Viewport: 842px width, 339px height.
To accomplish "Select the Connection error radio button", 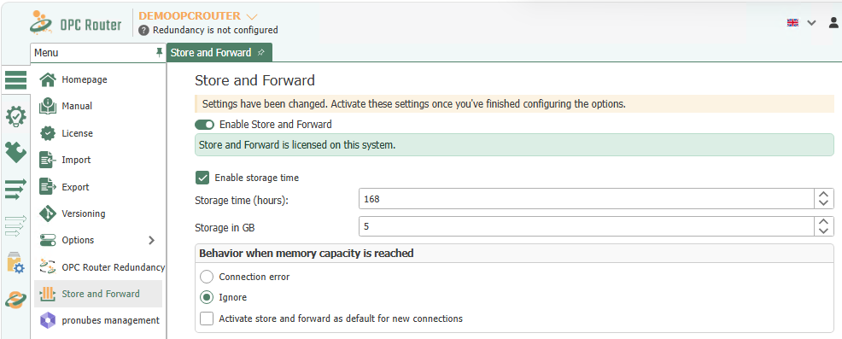I will 206,277.
